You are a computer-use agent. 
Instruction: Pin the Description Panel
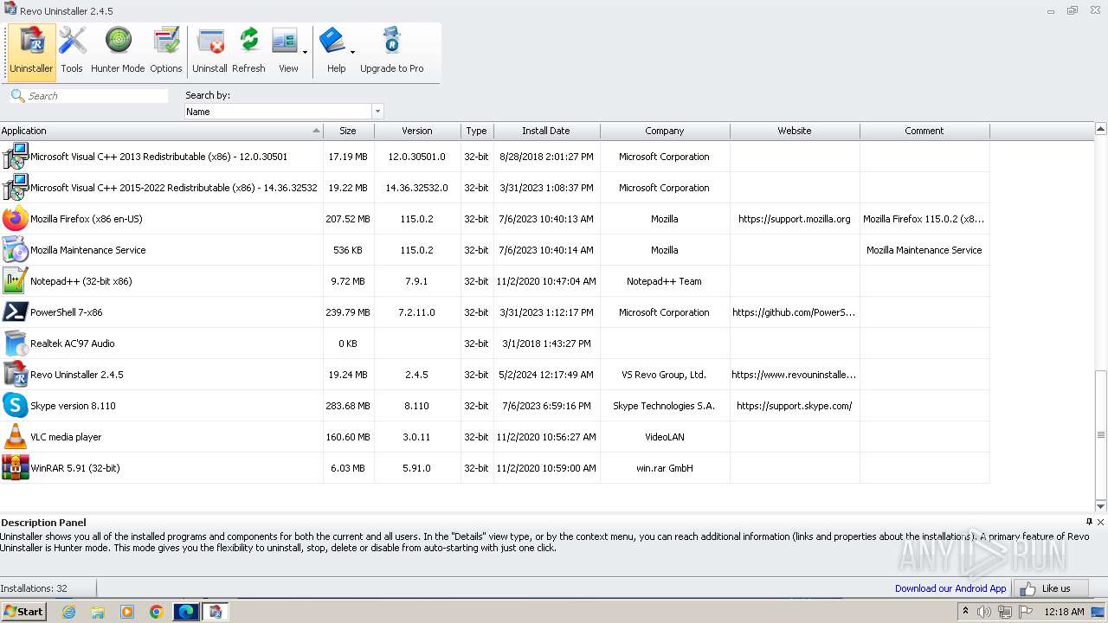1089,522
